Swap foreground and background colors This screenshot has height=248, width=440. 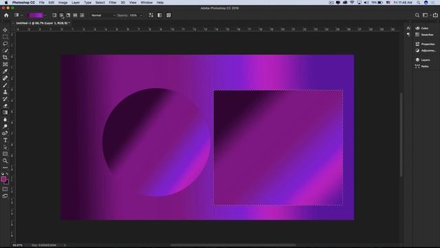pos(8,174)
